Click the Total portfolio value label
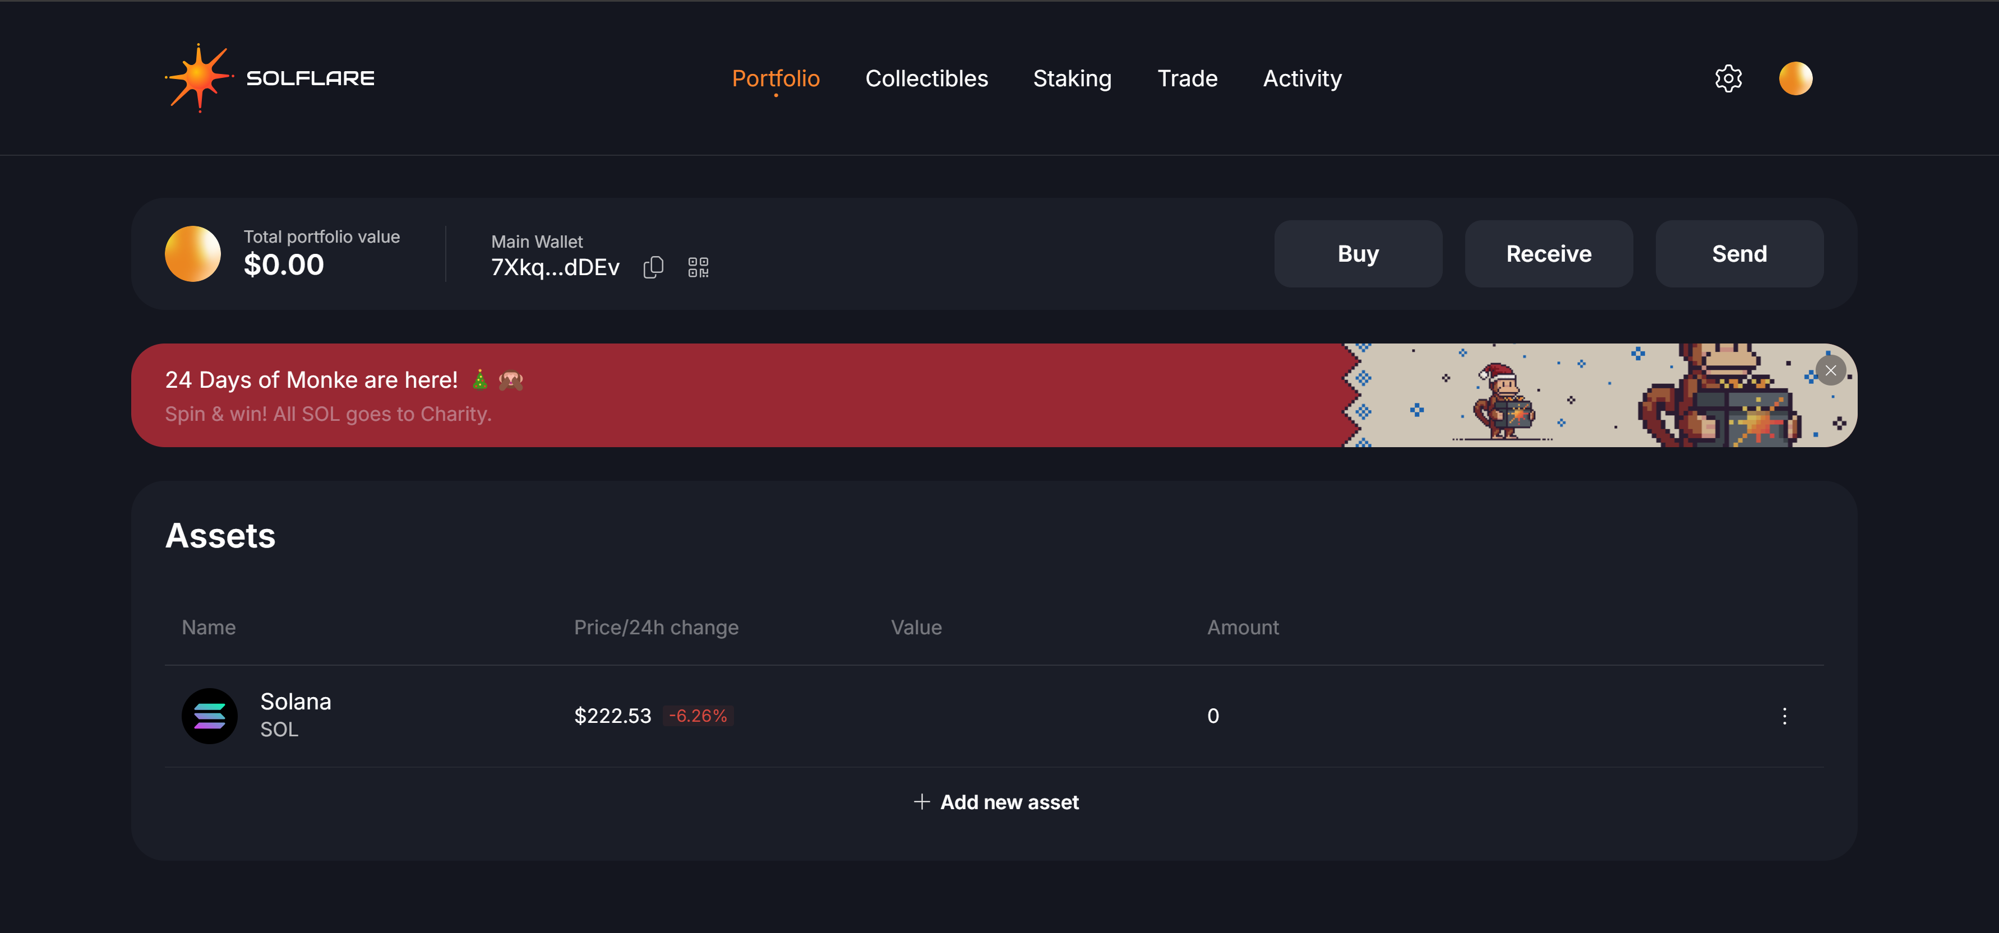Image resolution: width=1999 pixels, height=933 pixels. click(321, 236)
